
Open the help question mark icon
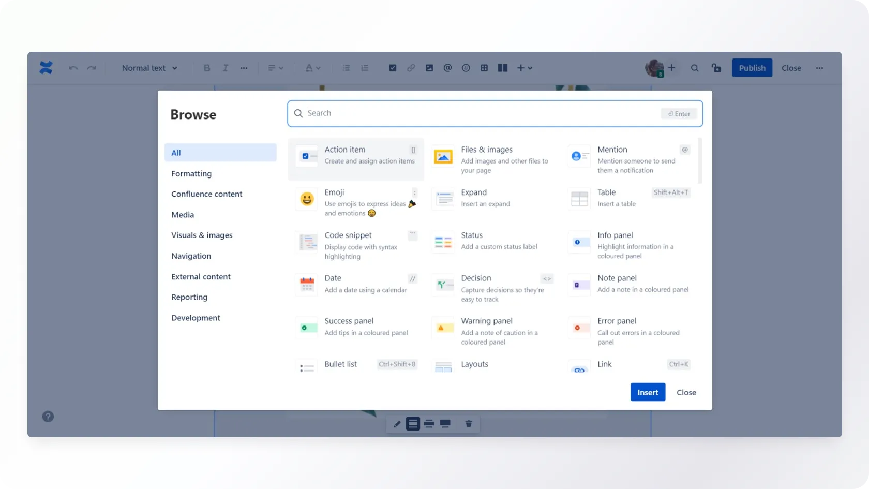[48, 417]
